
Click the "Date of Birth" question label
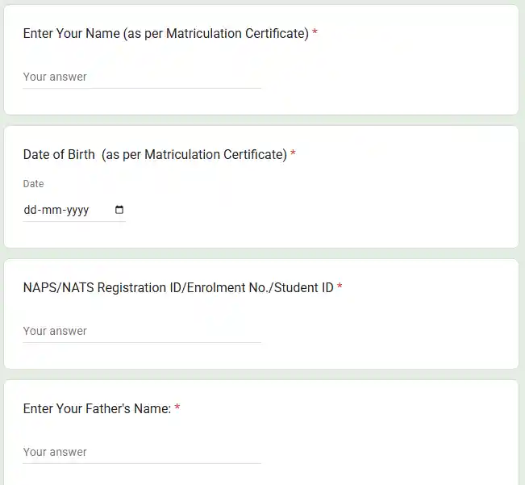point(155,154)
